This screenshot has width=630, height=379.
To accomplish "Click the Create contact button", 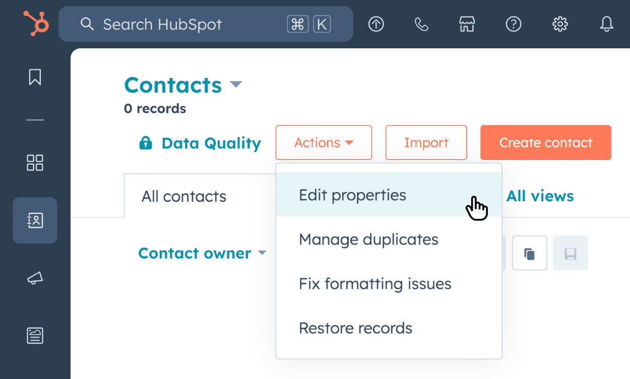I will (546, 142).
